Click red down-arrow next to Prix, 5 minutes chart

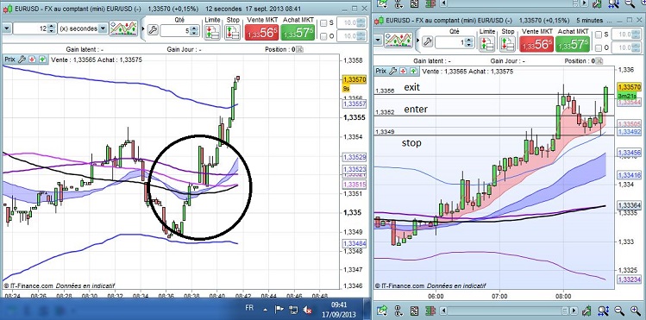click(x=404, y=72)
